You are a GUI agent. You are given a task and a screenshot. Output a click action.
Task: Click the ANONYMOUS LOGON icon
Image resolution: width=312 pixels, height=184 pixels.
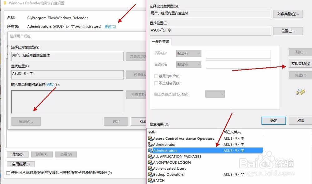150,162
